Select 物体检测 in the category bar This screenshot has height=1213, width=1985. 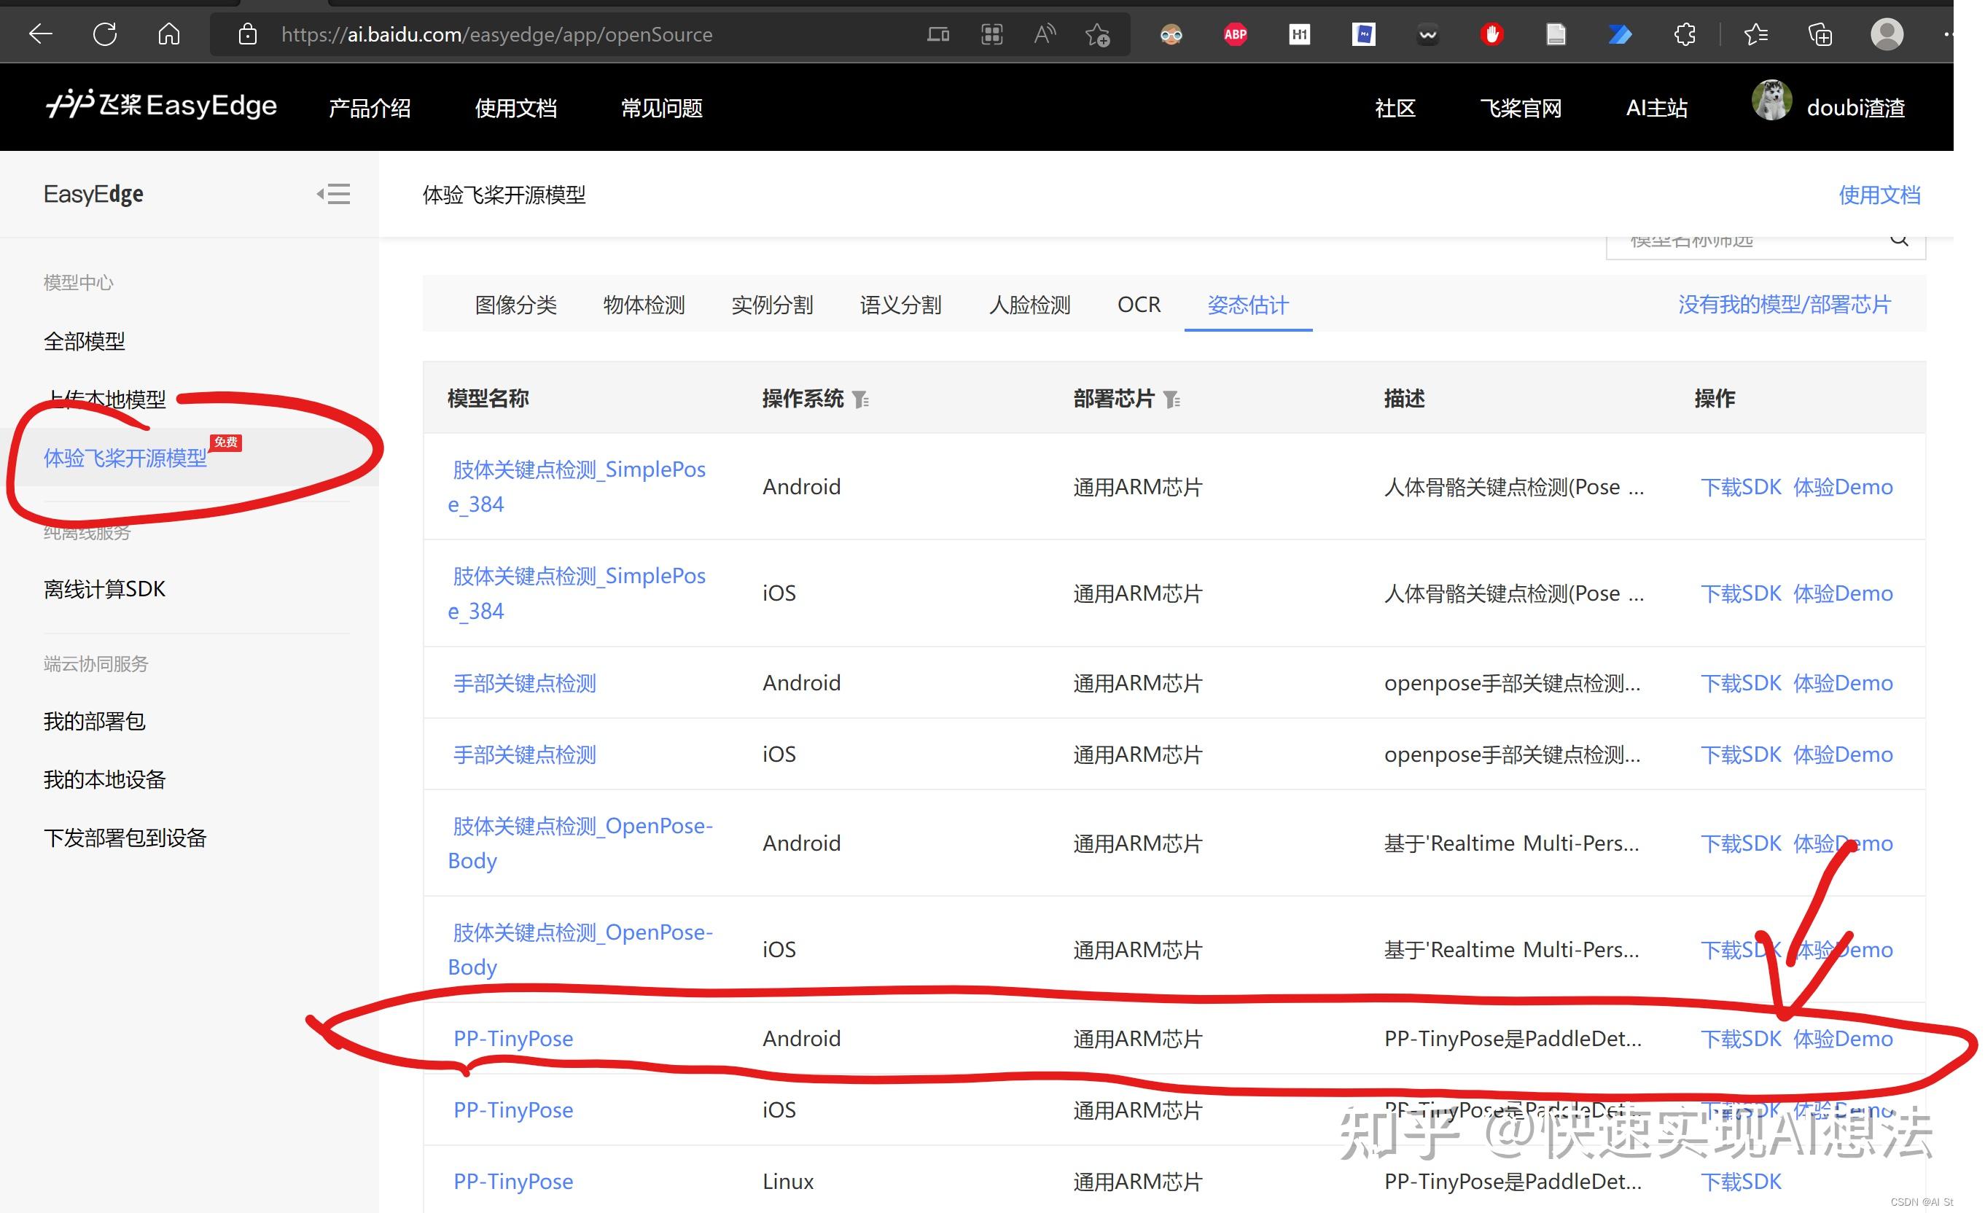pos(644,305)
